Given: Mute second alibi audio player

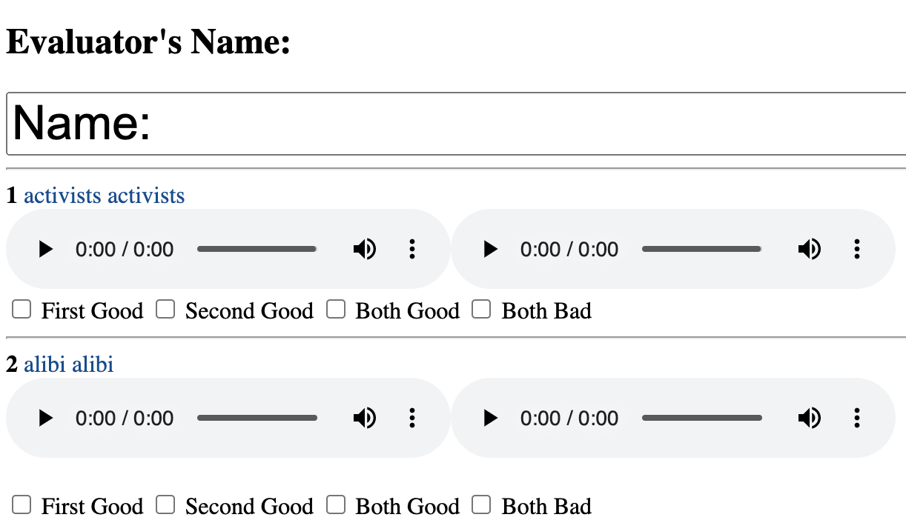Looking at the screenshot, I should [x=809, y=419].
